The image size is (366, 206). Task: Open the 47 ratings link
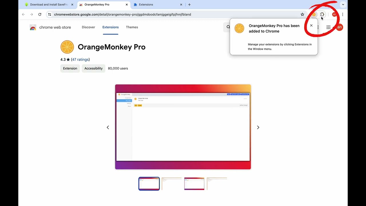tap(80, 60)
